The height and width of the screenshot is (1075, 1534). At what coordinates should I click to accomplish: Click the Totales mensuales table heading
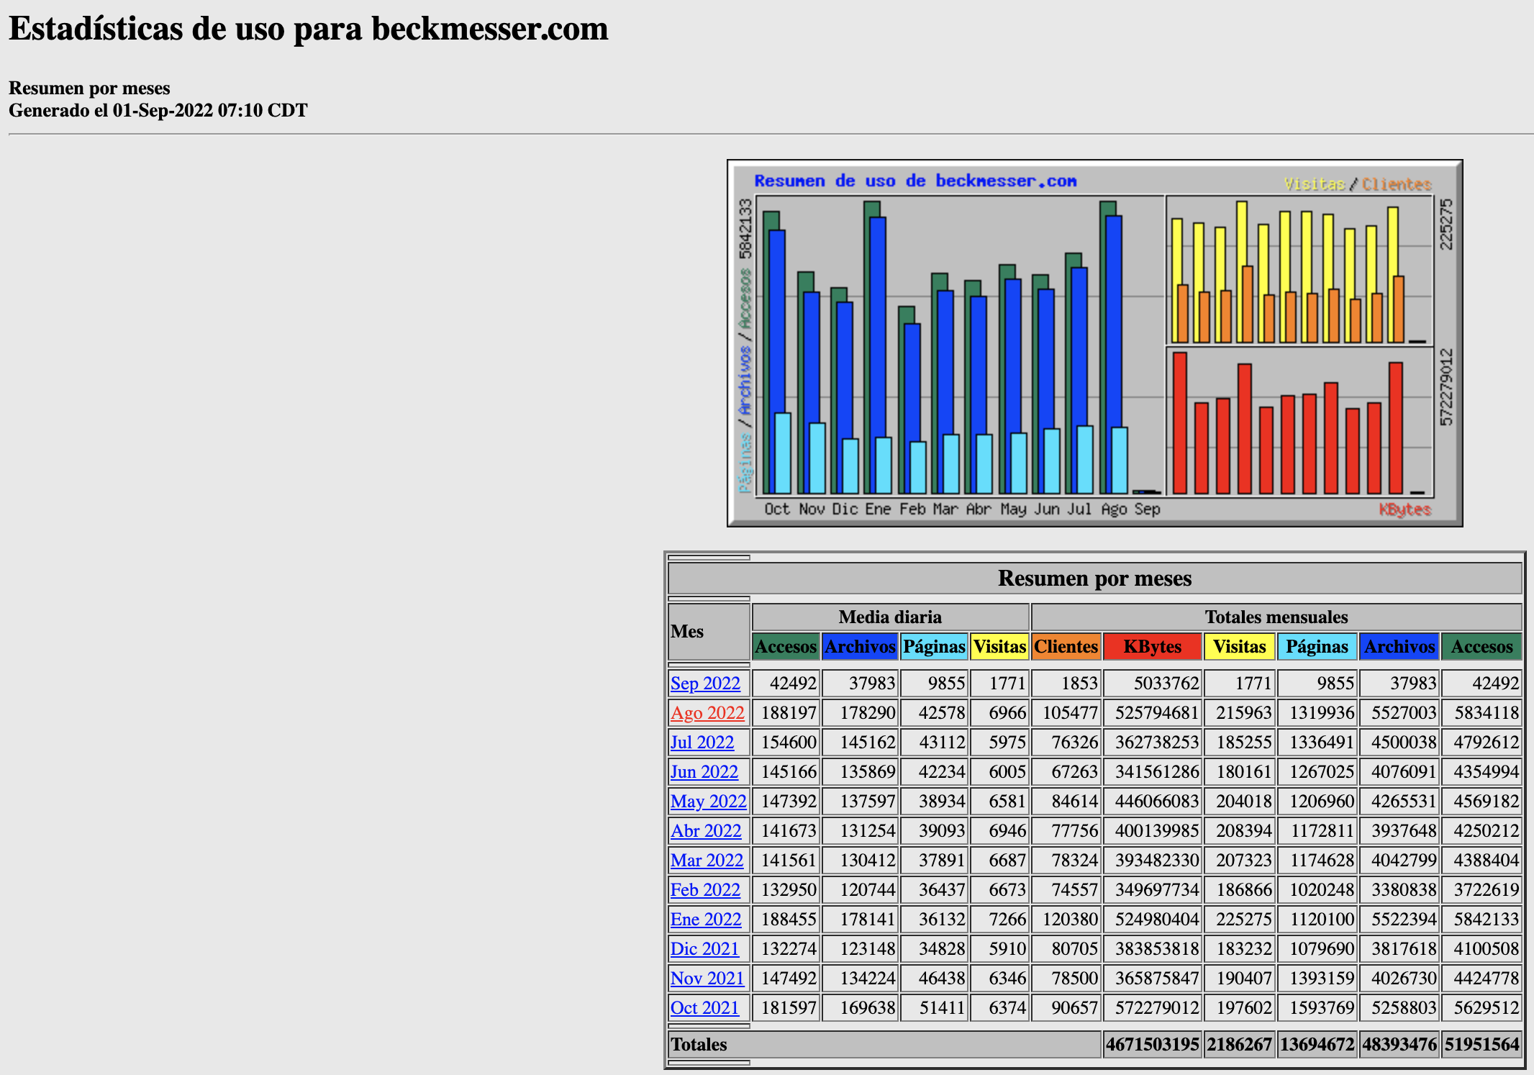pyautogui.click(x=1276, y=617)
